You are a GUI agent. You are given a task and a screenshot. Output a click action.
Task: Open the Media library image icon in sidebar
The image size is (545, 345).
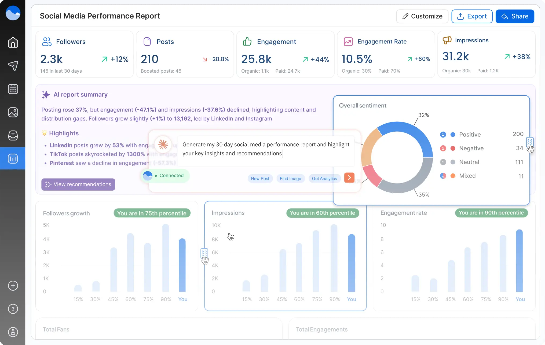click(x=13, y=112)
